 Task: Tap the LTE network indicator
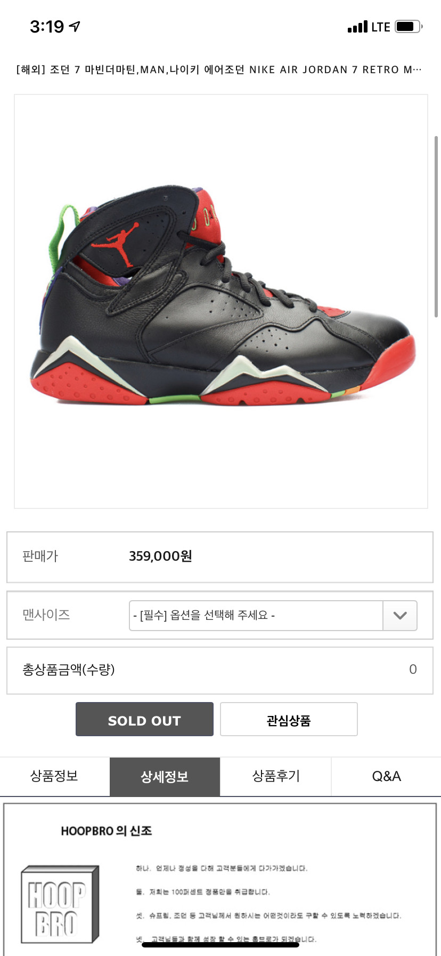click(x=381, y=27)
